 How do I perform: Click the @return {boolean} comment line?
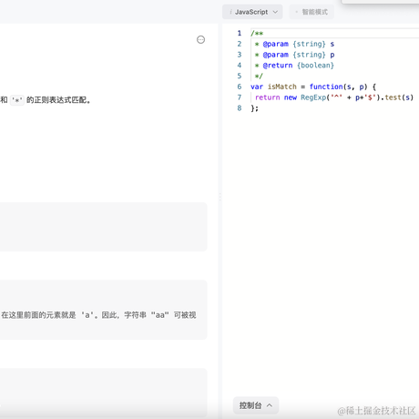pyautogui.click(x=294, y=66)
